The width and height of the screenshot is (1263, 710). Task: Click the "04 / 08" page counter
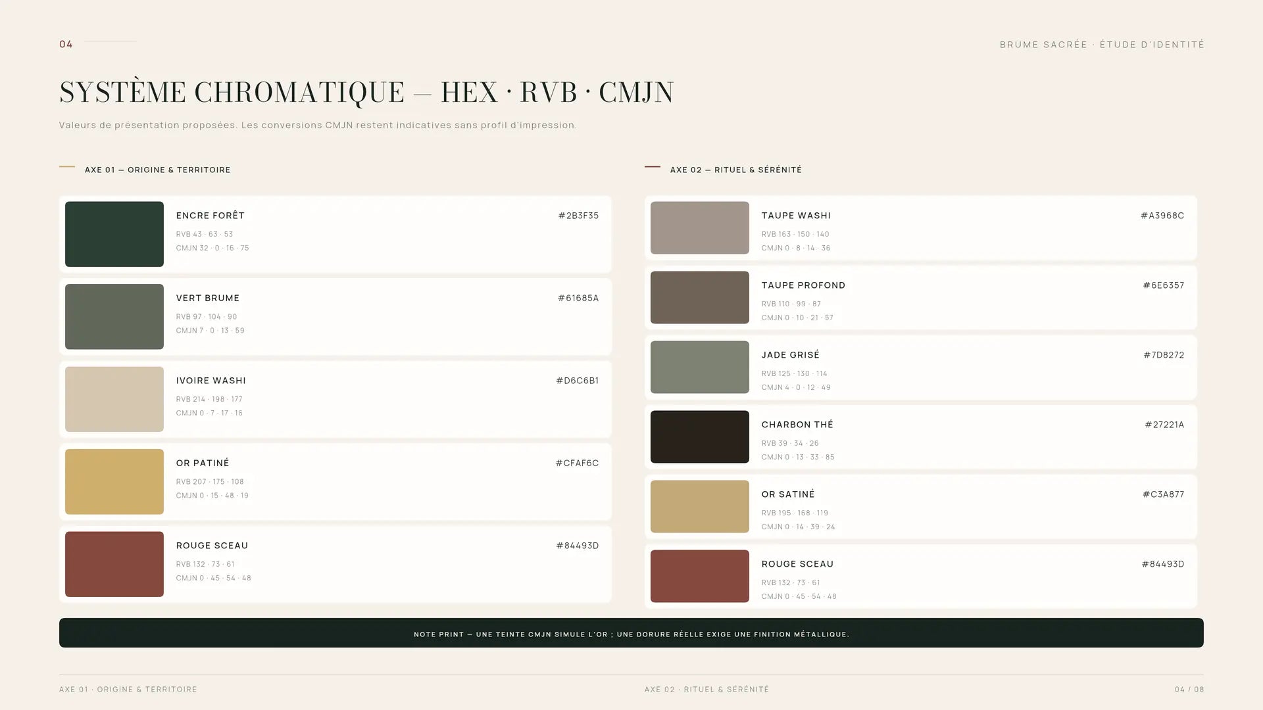pos(1189,690)
